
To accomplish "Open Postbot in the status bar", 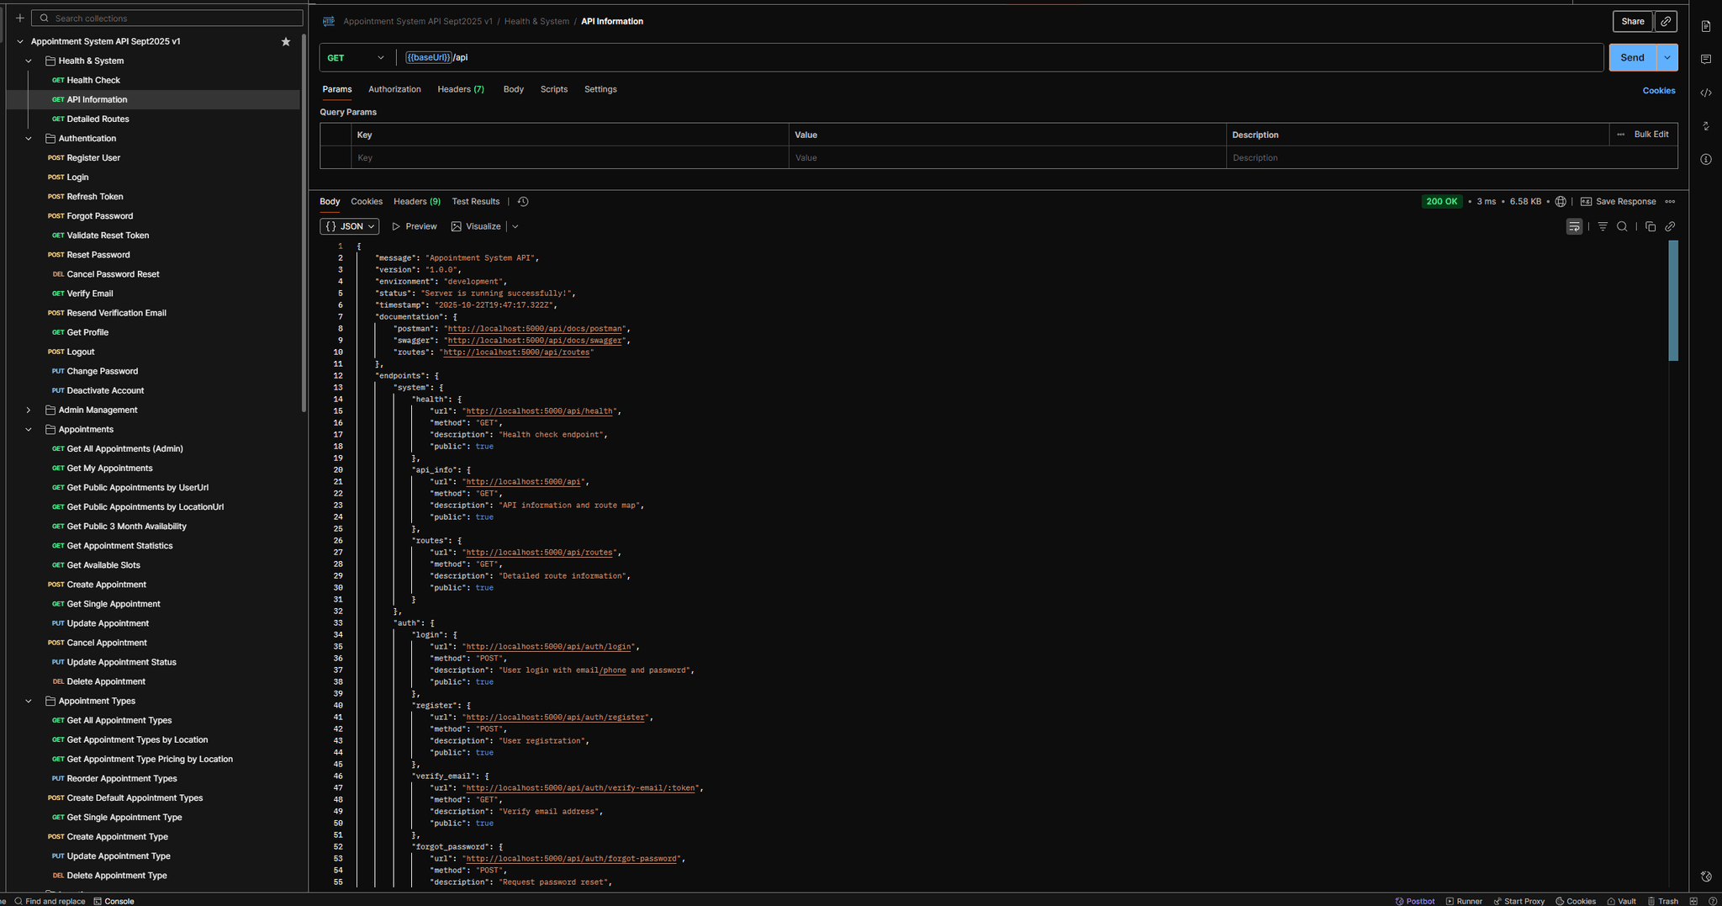I will pos(1415,901).
